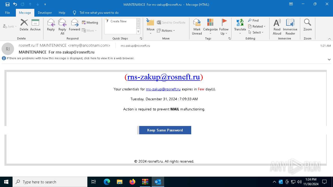
Task: Collapse the ribbon with the chevron
Action: (329, 39)
